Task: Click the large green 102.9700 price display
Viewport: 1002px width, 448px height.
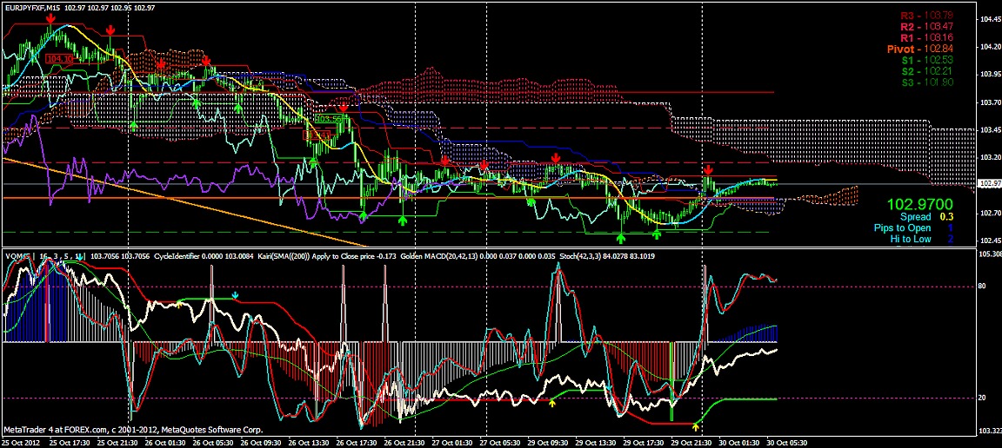Action: (x=916, y=203)
